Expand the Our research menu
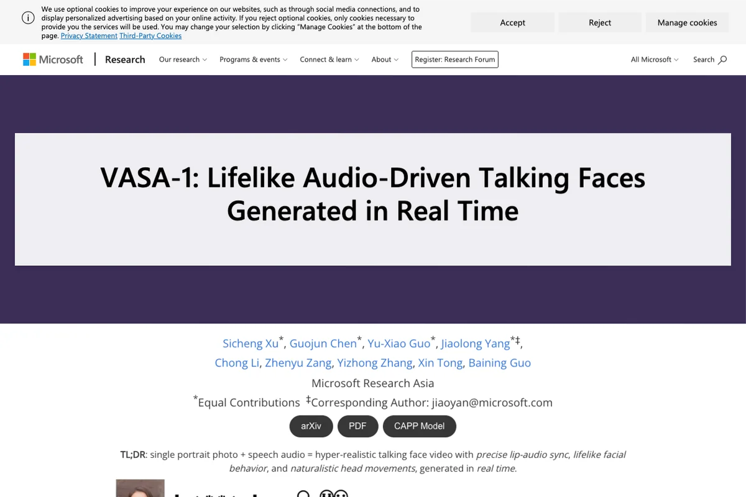This screenshot has width=746, height=497. point(183,60)
